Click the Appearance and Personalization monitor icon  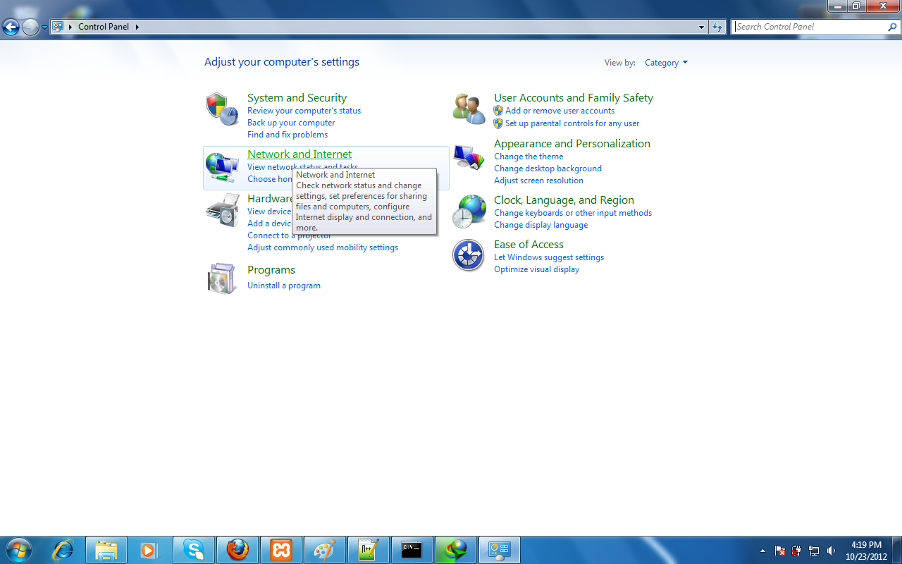469,157
